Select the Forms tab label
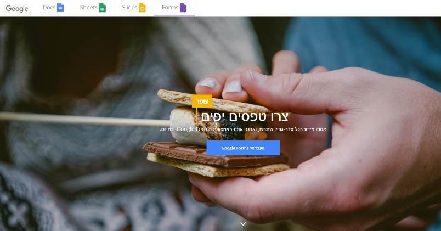This screenshot has width=441, height=231. 170,8
